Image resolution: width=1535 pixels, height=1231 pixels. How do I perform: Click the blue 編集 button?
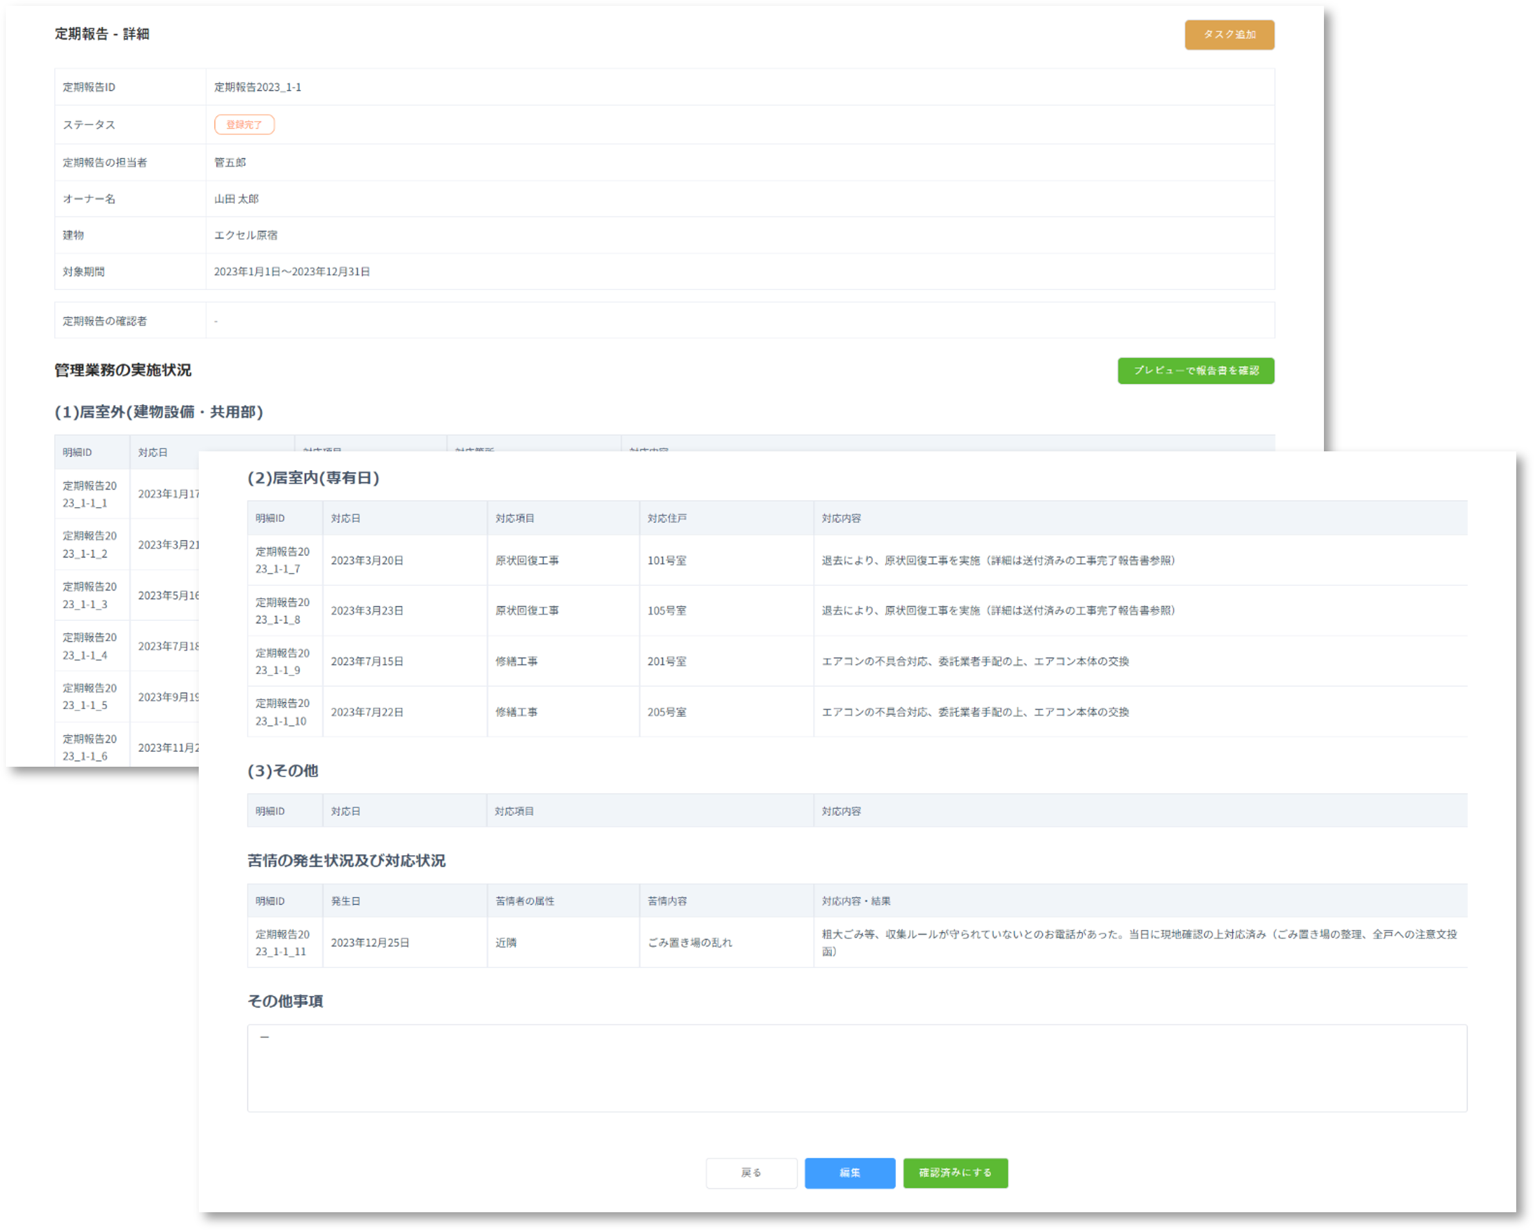tap(849, 1173)
